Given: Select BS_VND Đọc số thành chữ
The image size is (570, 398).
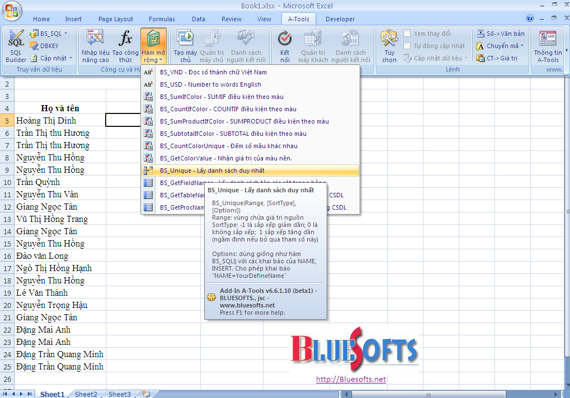Looking at the screenshot, I should point(250,72).
